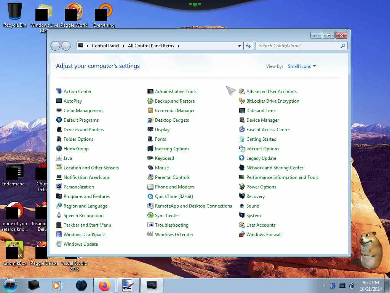Open the Personalization icon
The image size is (390, 293).
[59, 187]
